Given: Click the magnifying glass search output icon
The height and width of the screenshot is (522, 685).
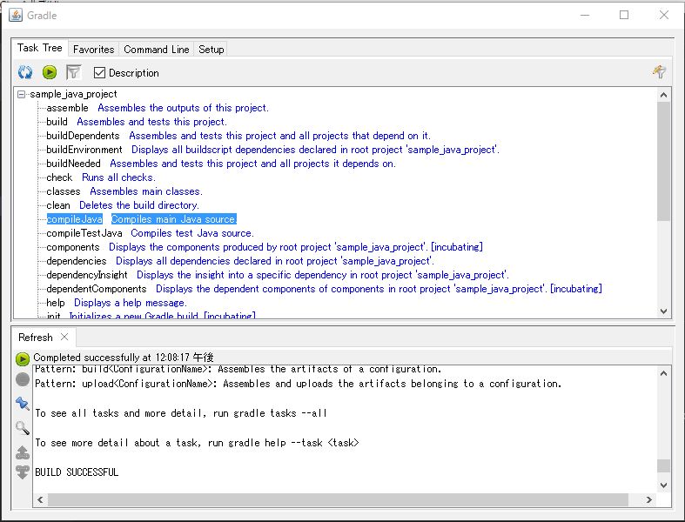Looking at the screenshot, I should coord(23,427).
